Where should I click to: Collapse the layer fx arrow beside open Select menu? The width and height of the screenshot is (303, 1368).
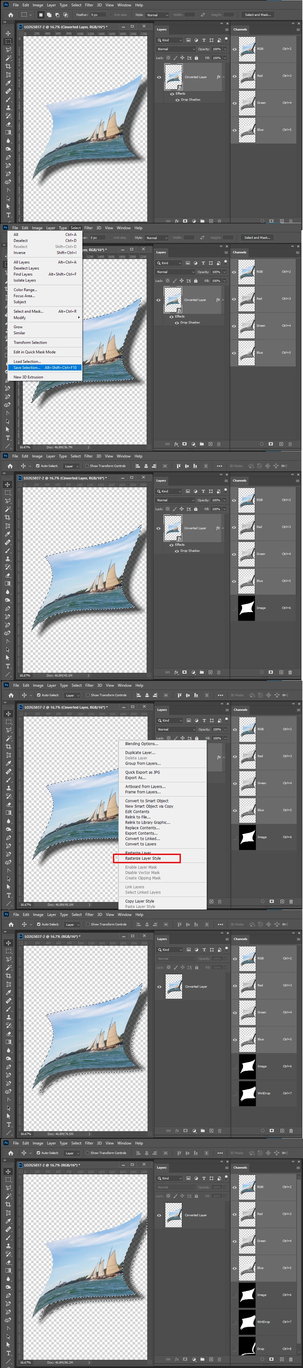223,300
